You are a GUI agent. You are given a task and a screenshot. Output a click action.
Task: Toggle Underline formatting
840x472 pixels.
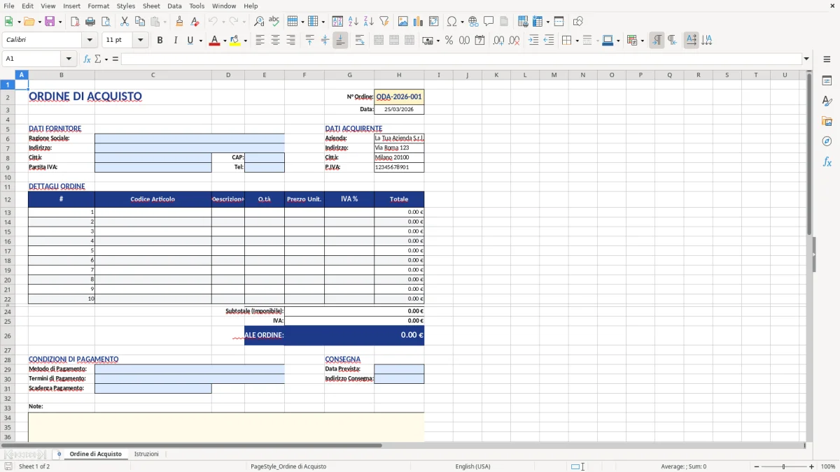(x=190, y=41)
